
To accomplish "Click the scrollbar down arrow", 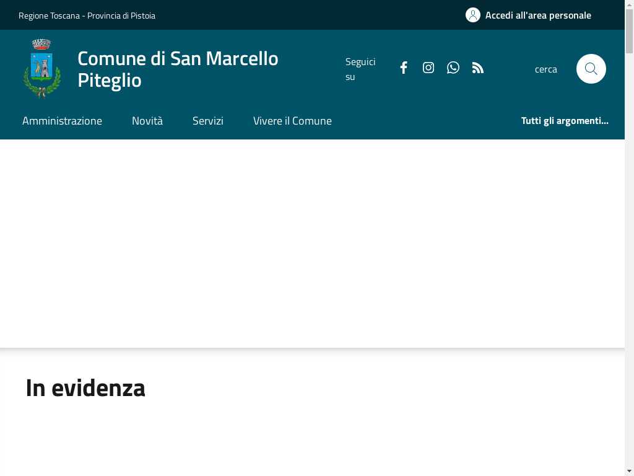I will click(x=629, y=472).
